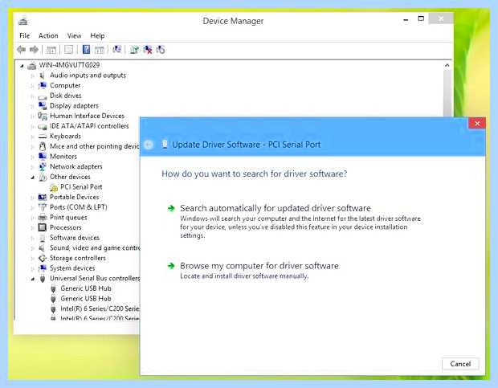The height and width of the screenshot is (388, 498).
Task: Select the Print queues tree item
Action: [x=68, y=218]
